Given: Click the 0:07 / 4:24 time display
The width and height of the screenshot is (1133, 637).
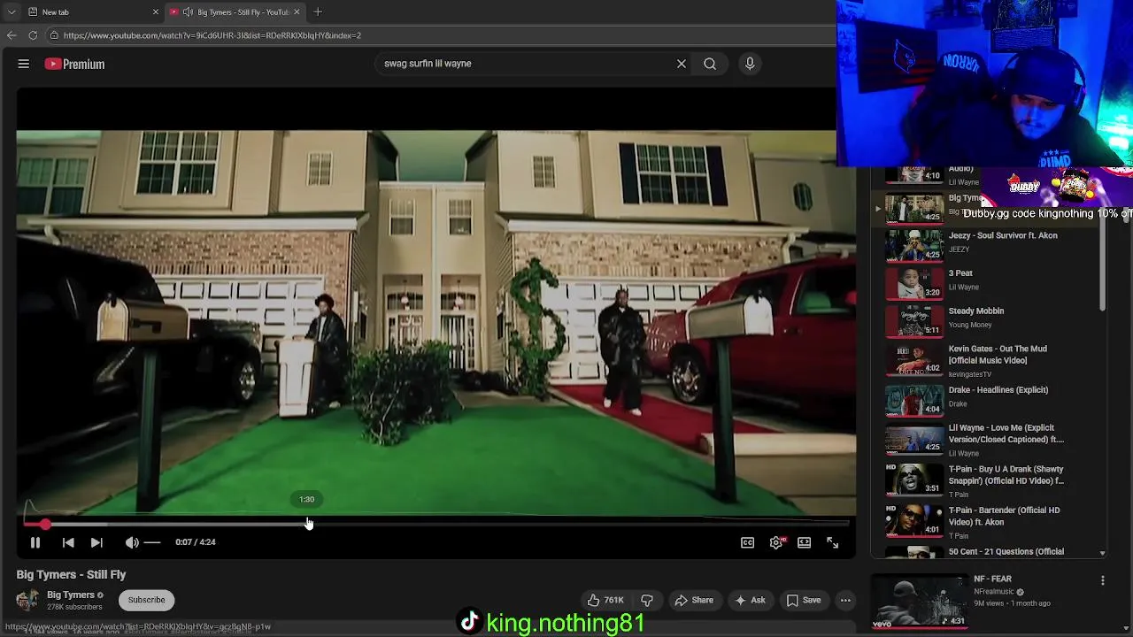Looking at the screenshot, I should click(196, 542).
